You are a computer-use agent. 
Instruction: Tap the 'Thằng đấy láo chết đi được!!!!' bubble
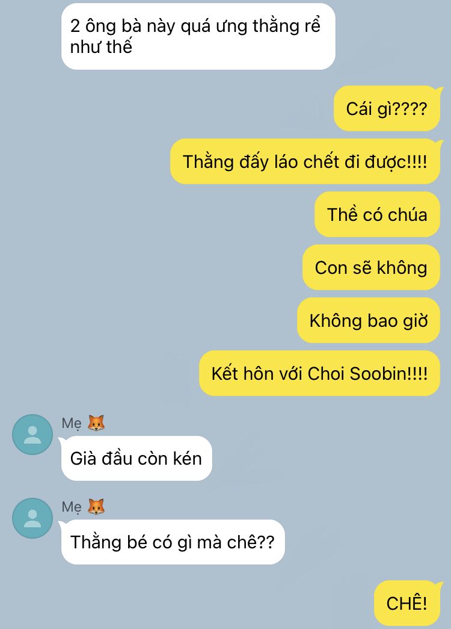pyautogui.click(x=306, y=162)
